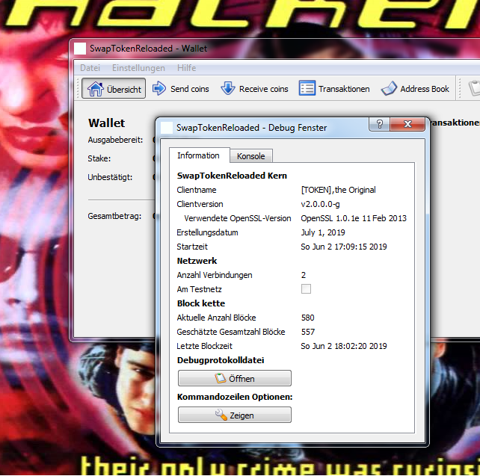Click the Send coins arrow icon
The height and width of the screenshot is (476, 480).
coord(159,88)
